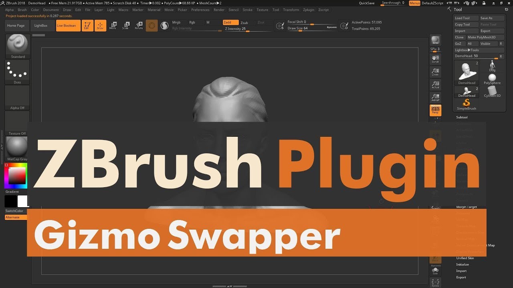Select the large DemoHead tool thumbnail
The width and height of the screenshot is (513, 288).
tap(467, 72)
